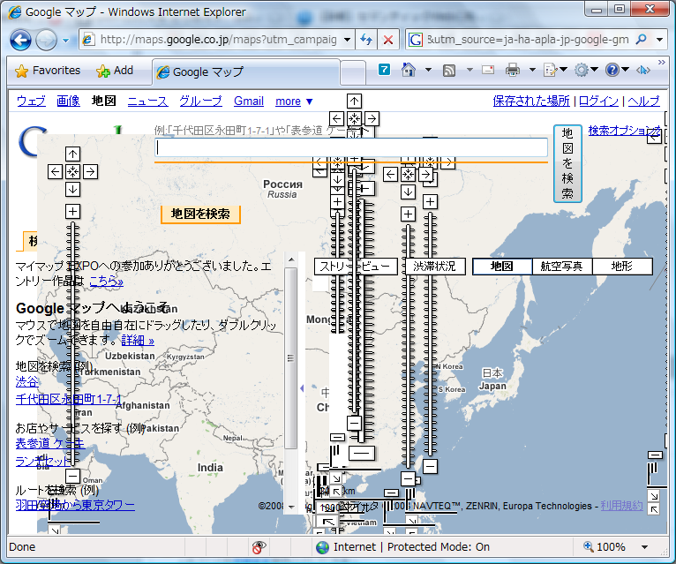Switch the map type to 地図
676x564 pixels.
502,267
